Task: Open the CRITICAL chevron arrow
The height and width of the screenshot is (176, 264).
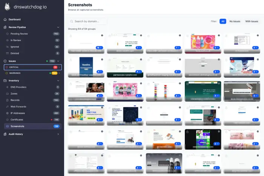Action: pos(59,67)
